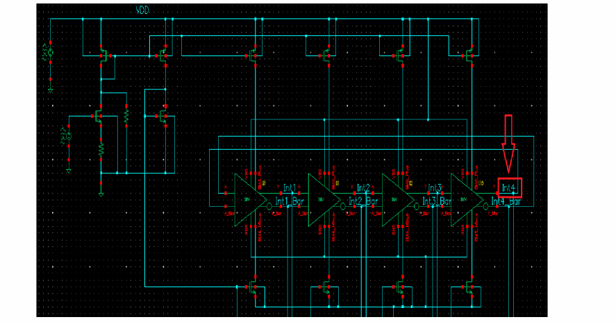Screen dimensions: 616x324
Task: Select the Int1 net label
Action: (290, 188)
